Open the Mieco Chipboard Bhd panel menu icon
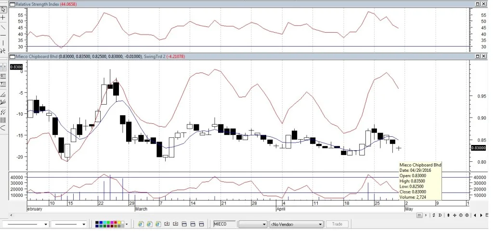The image size is (493, 252). click(12, 57)
